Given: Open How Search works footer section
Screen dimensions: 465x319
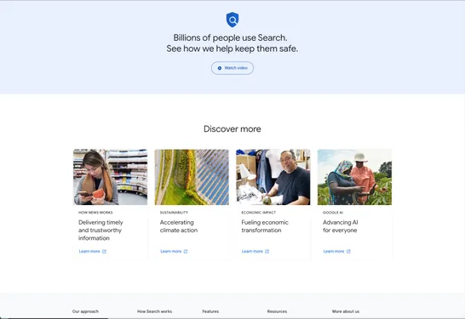Looking at the screenshot, I should tap(154, 311).
